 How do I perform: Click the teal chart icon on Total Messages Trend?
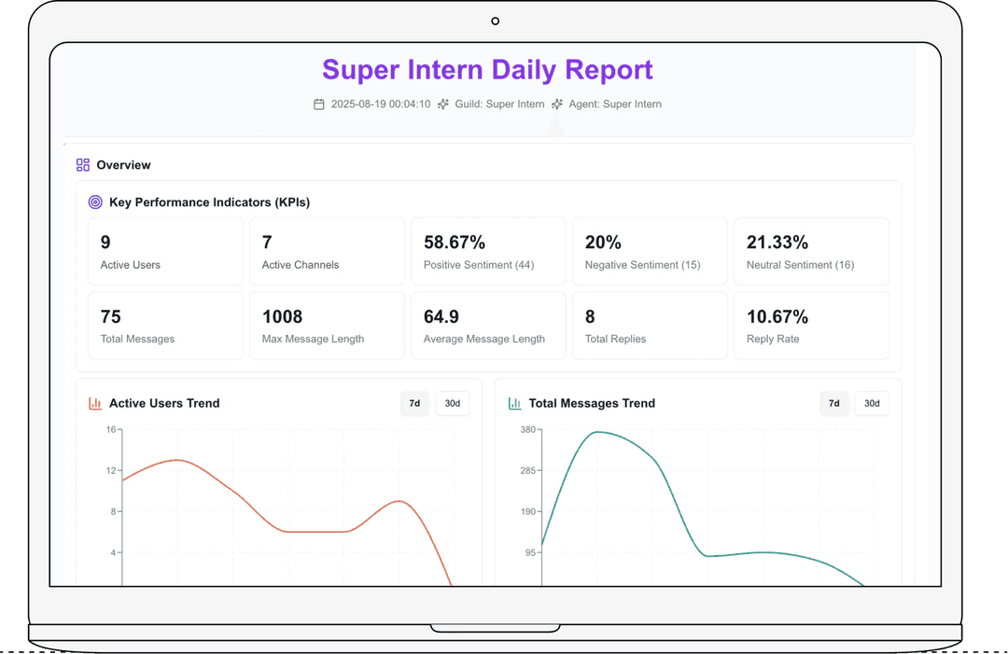[x=513, y=403]
